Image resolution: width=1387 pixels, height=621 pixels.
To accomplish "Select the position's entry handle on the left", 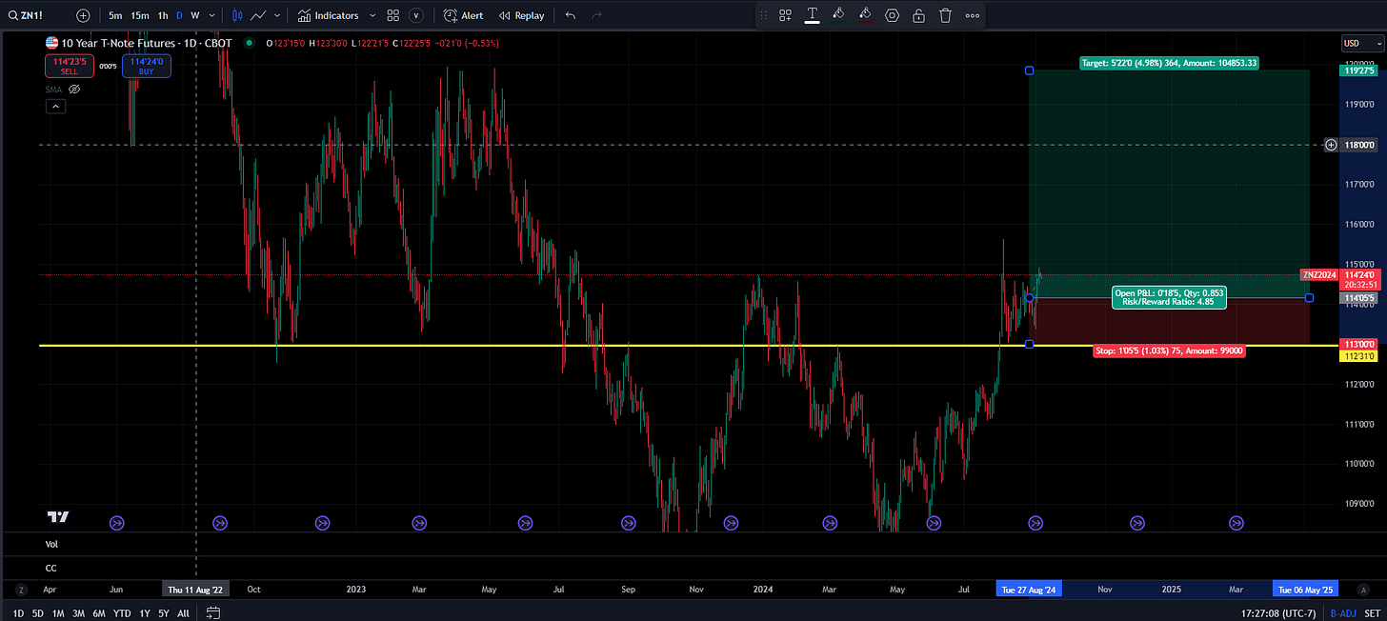I will pyautogui.click(x=1029, y=298).
